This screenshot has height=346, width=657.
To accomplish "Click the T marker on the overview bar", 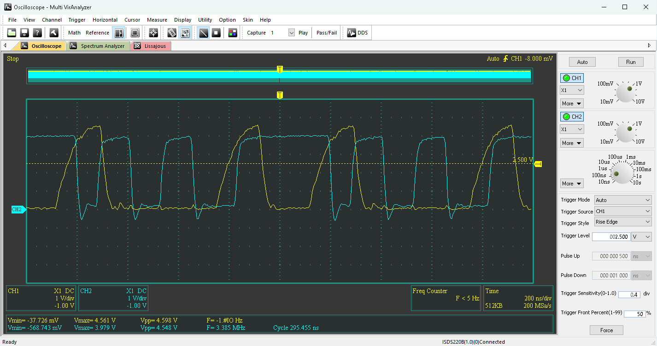I will [280, 69].
